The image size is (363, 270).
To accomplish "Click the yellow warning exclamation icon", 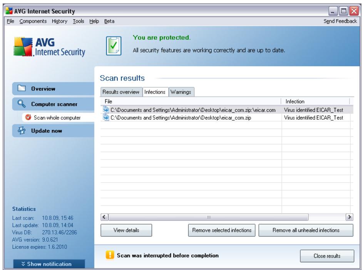I will point(110,255).
